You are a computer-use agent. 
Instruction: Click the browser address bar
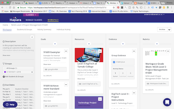[67, 7]
